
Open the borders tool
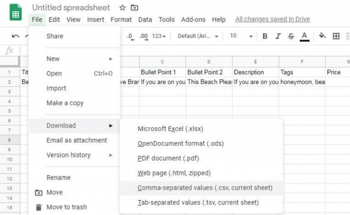click(x=336, y=36)
